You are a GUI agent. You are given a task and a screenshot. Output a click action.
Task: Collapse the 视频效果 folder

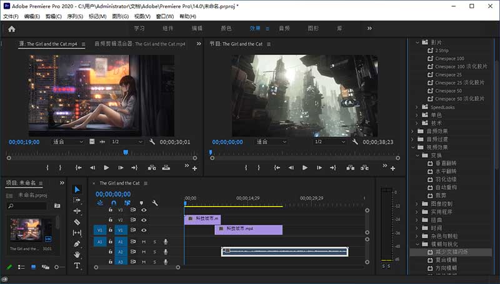pyautogui.click(x=412, y=147)
